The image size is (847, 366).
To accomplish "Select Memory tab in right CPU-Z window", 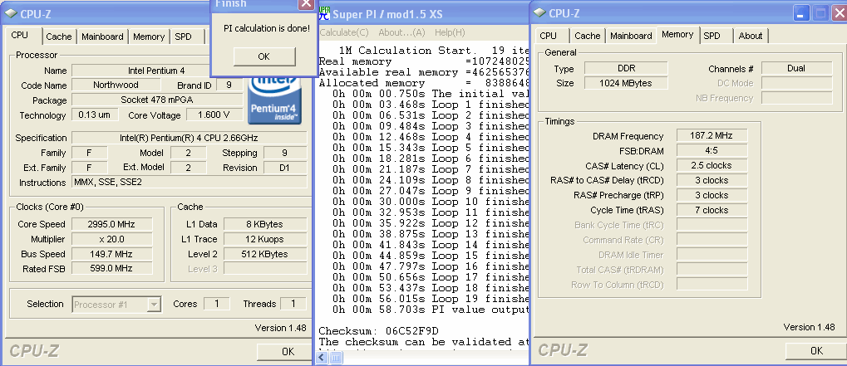I will click(x=677, y=34).
